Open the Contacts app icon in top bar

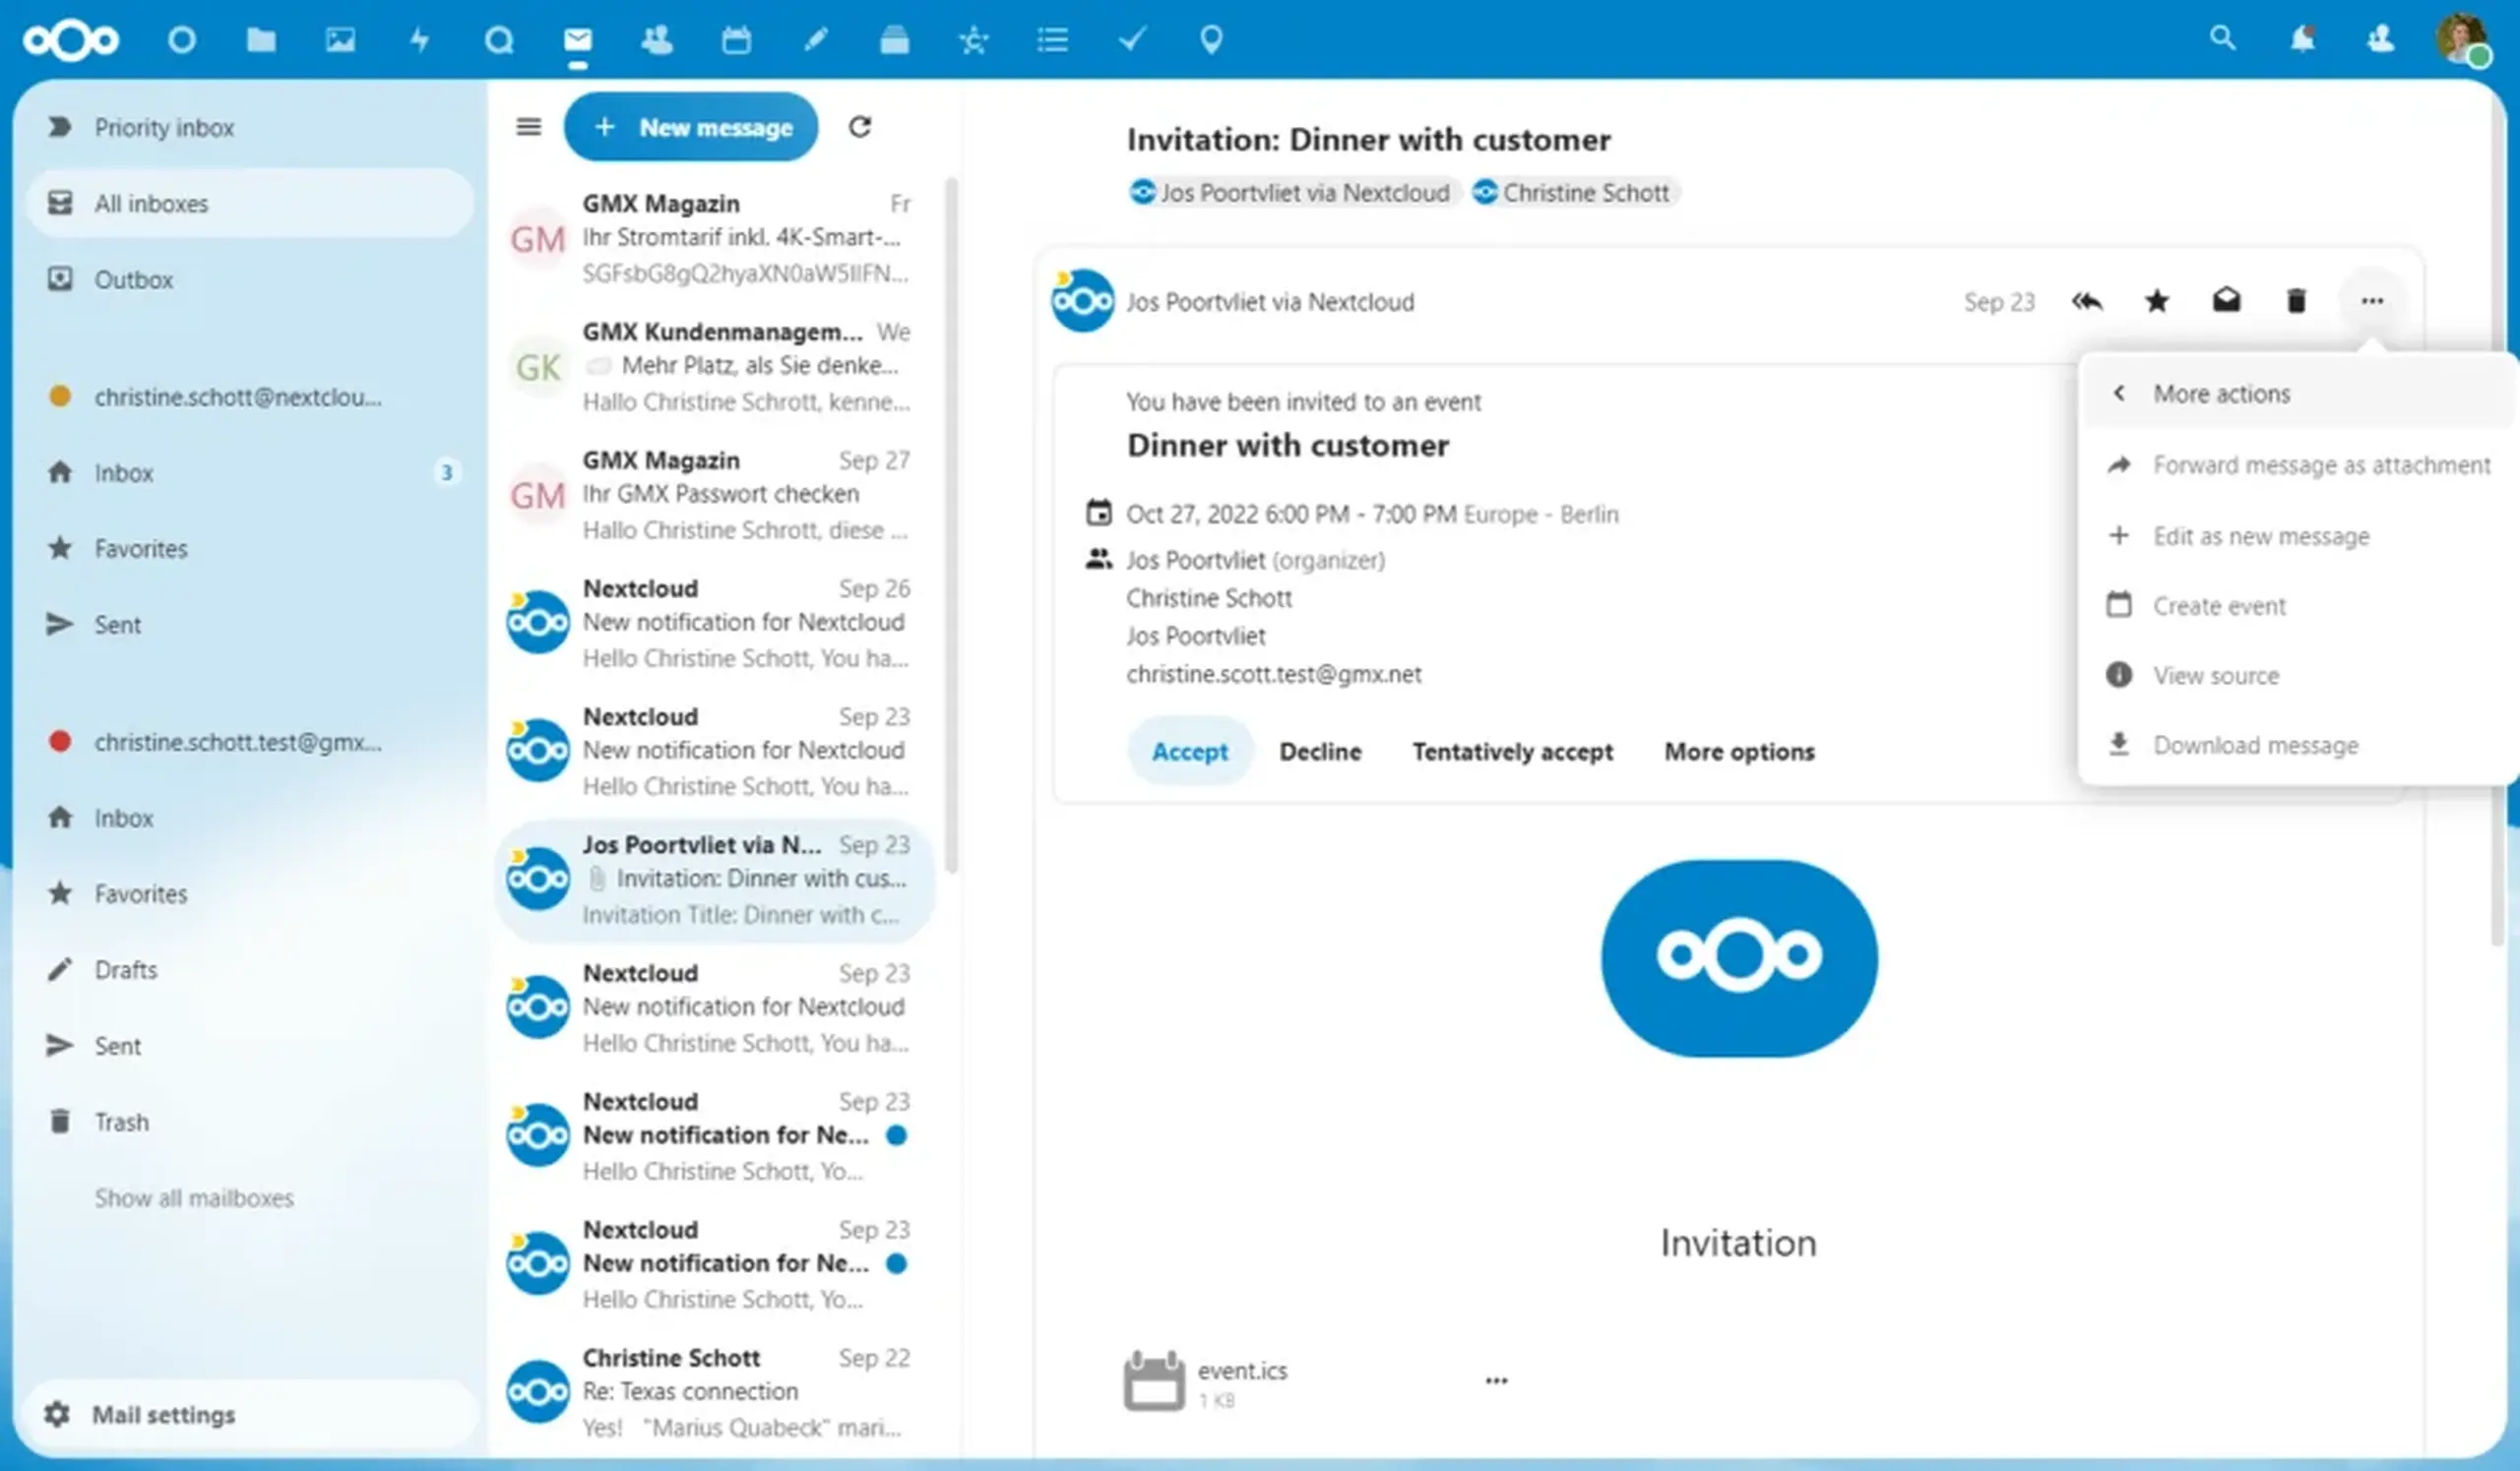[657, 40]
